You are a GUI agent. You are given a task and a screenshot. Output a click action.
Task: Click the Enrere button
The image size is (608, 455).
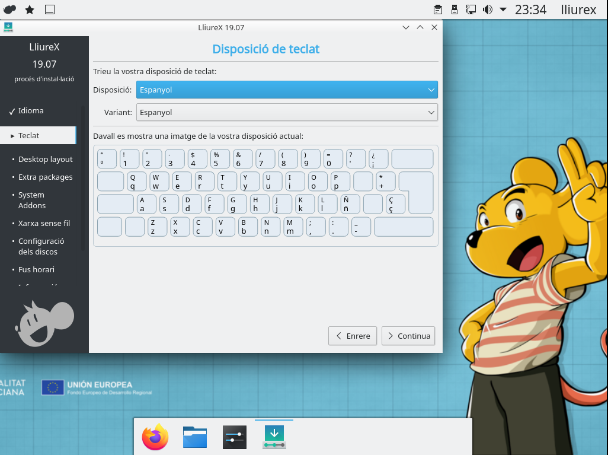[353, 336]
